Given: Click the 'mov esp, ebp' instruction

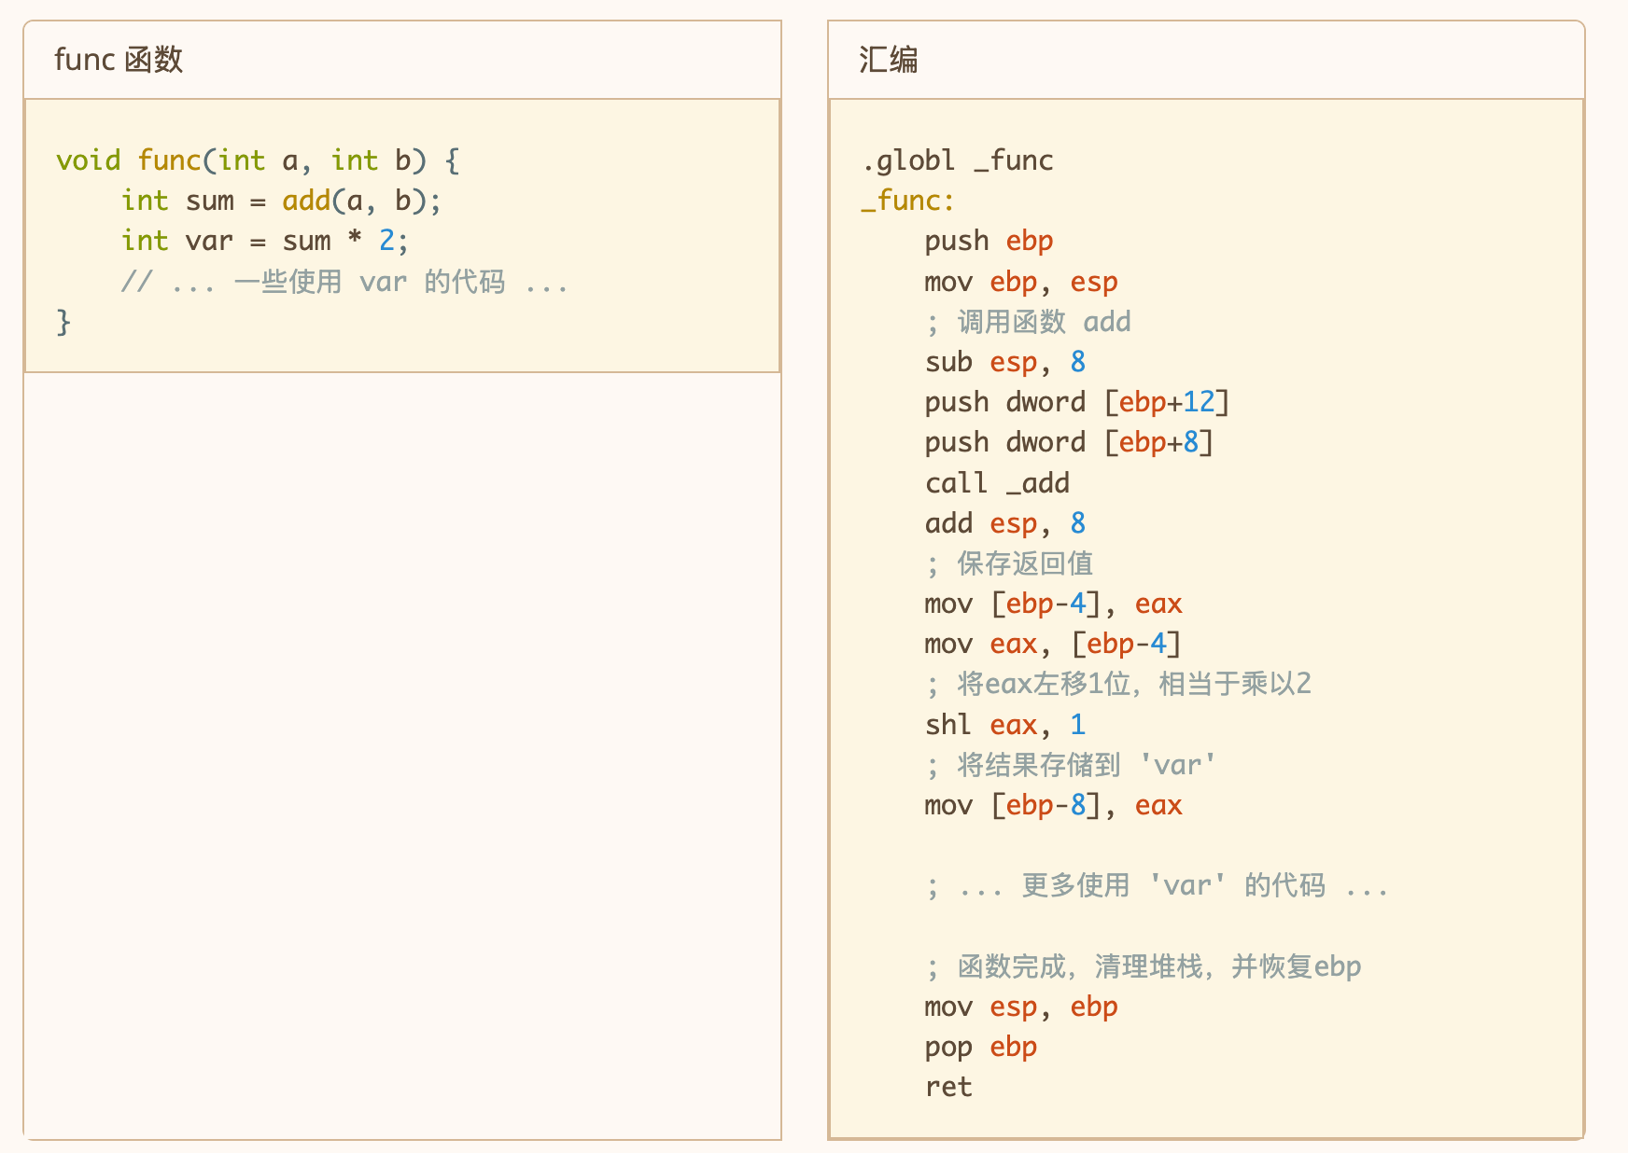Looking at the screenshot, I should pos(1021,1007).
